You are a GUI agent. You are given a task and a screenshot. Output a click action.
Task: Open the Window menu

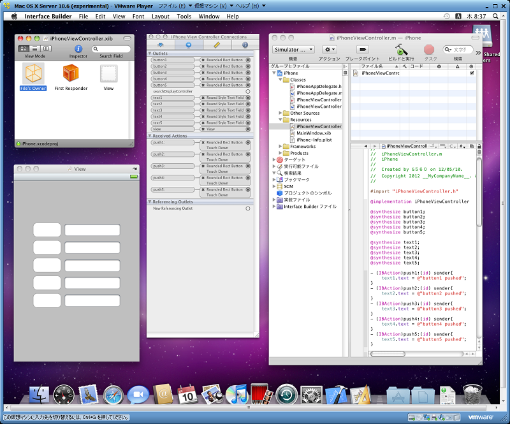(209, 17)
